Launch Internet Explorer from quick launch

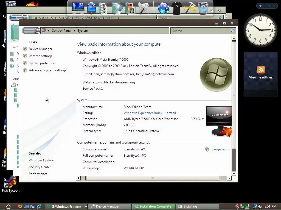click(x=39, y=207)
